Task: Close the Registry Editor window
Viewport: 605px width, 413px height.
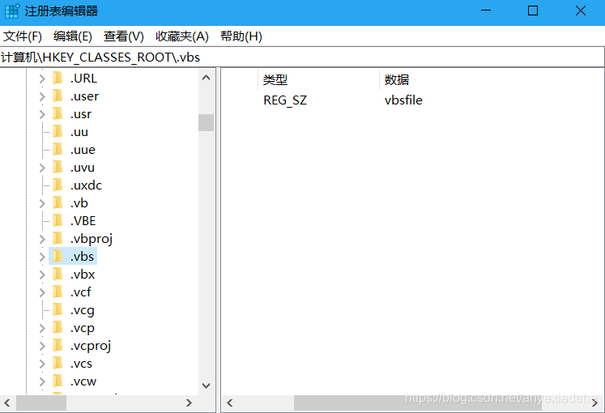Action: [x=581, y=11]
